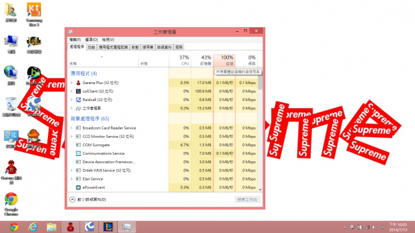Select the Recycle Bin desktop icon
The width and height of the screenshot is (415, 233).
point(11,107)
